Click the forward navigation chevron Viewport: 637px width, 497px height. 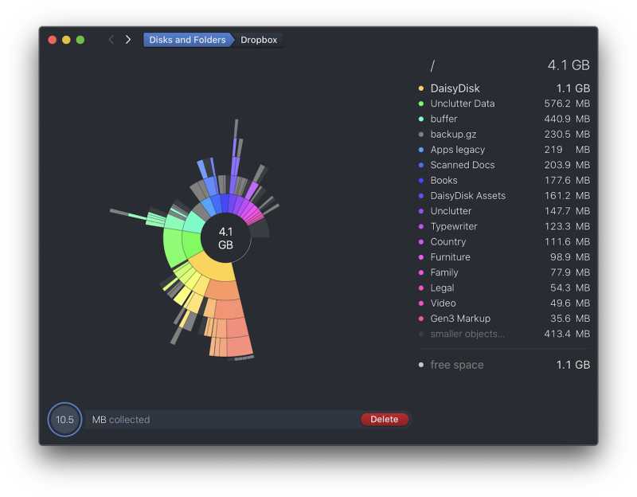[127, 39]
